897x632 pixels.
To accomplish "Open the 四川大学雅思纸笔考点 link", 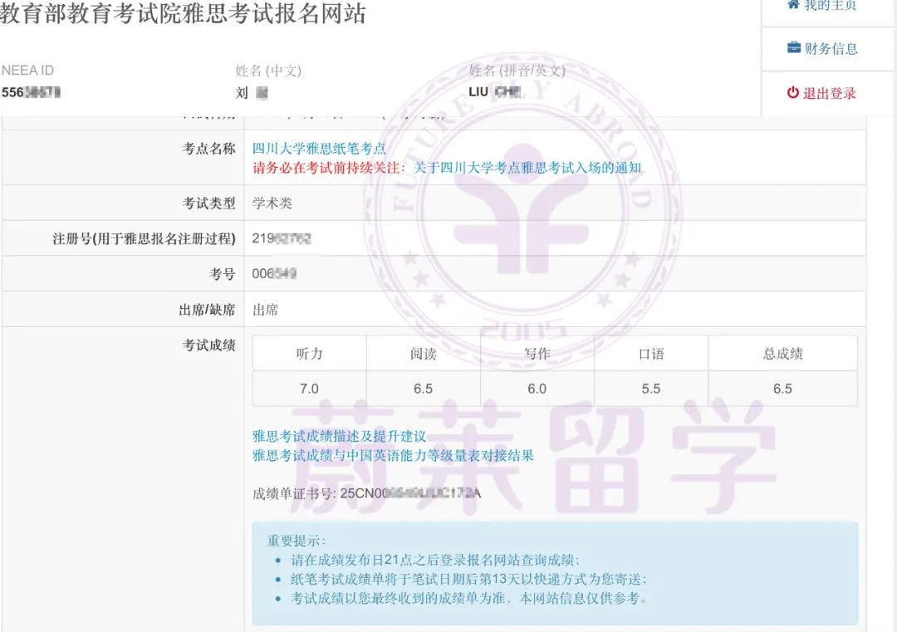I will tap(319, 149).
